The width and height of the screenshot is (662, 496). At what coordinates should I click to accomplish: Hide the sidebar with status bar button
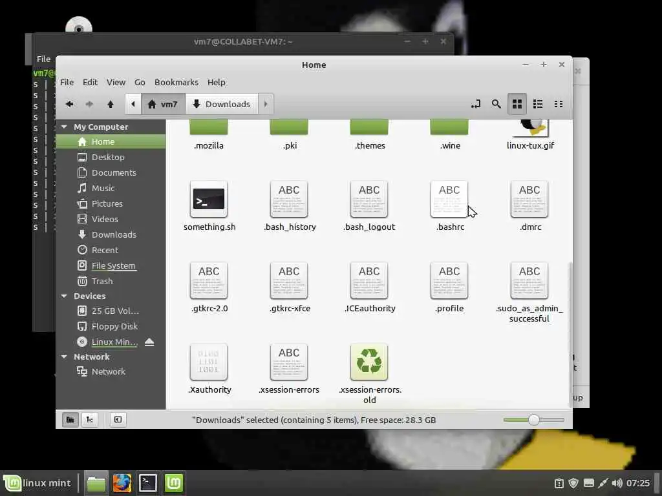(118, 420)
